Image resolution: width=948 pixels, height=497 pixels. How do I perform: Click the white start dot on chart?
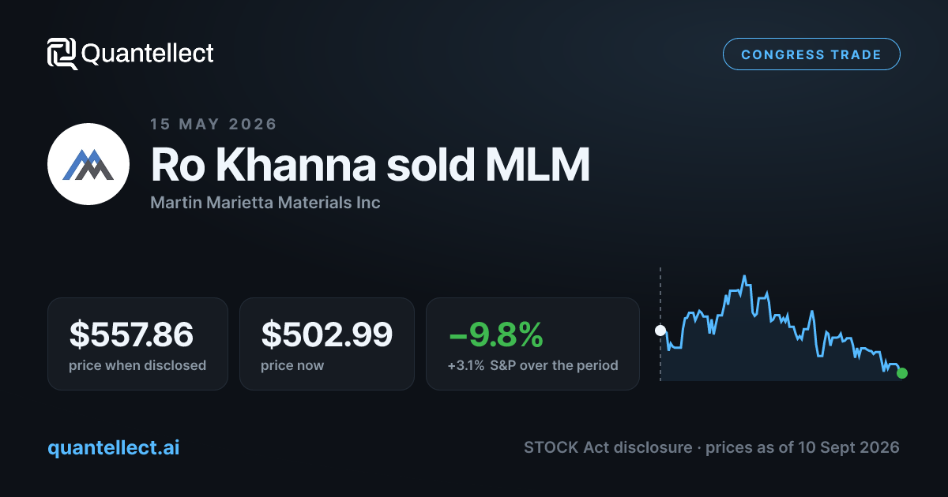pos(660,331)
